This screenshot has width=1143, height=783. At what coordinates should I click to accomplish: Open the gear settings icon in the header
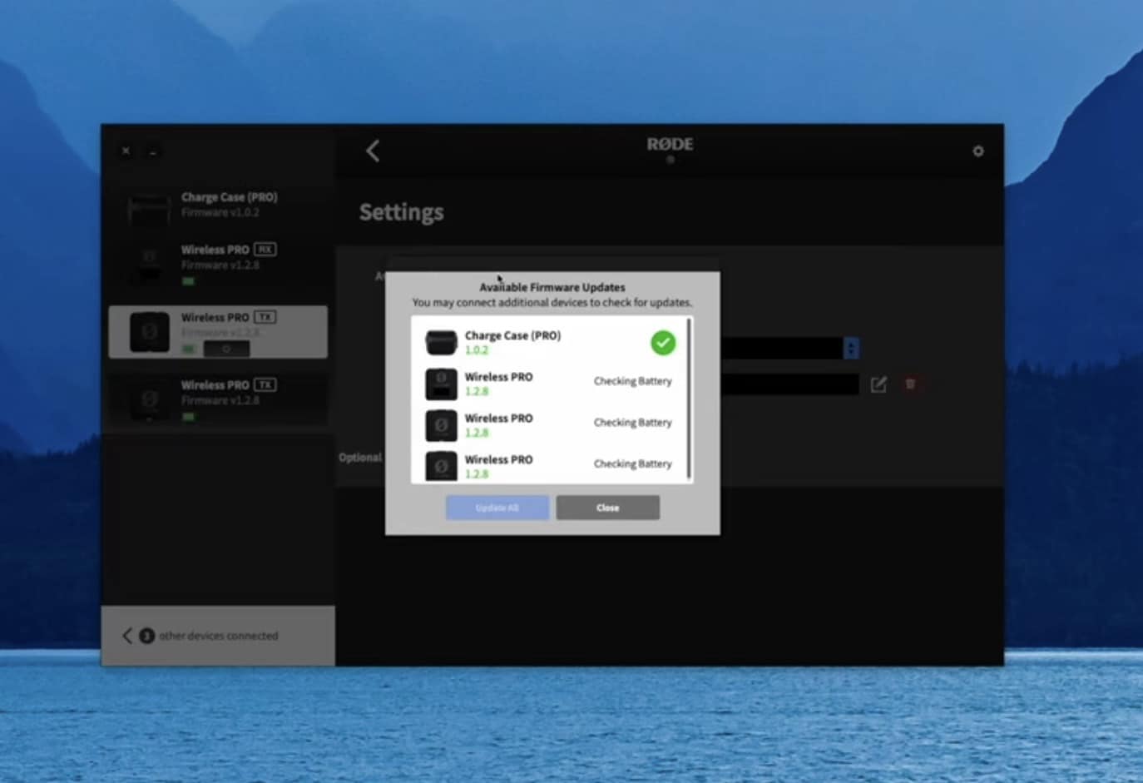click(x=978, y=151)
